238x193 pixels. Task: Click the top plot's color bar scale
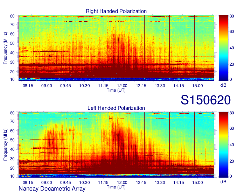click(x=223, y=48)
